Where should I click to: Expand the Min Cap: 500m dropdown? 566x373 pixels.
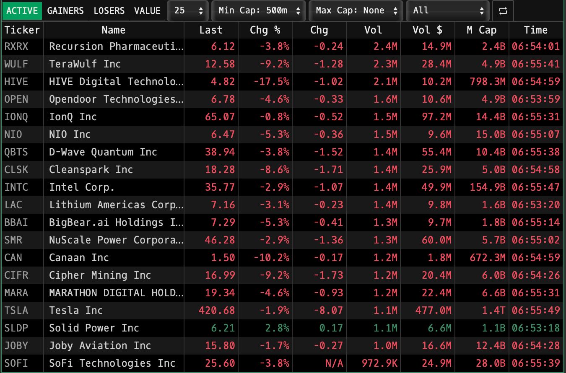[x=258, y=10]
